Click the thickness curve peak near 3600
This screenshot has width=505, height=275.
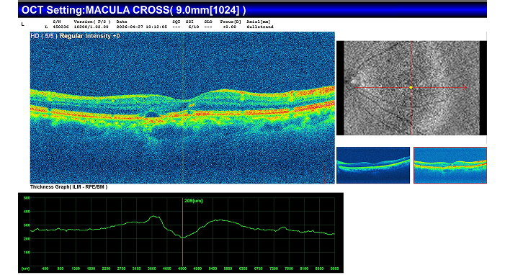[154, 217]
